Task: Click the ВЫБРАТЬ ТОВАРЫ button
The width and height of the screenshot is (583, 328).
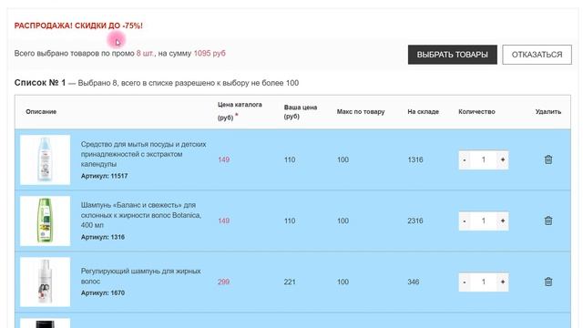Action: (452, 55)
